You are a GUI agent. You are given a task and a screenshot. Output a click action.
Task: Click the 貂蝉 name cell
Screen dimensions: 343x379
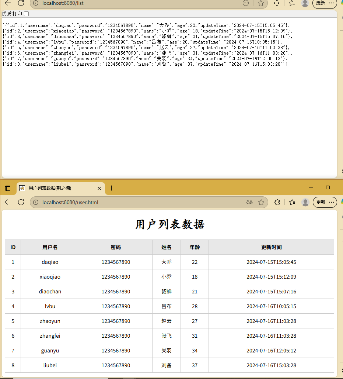pos(166,292)
